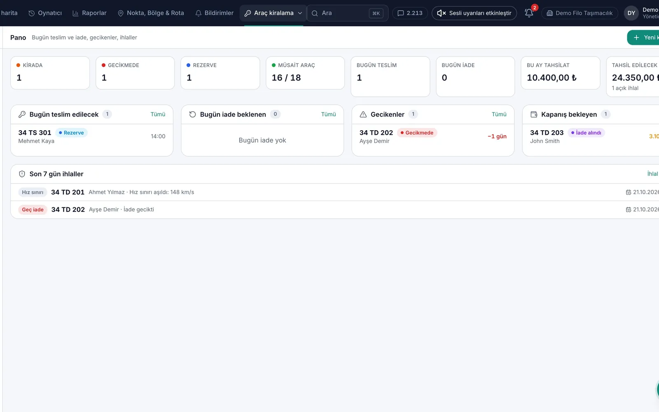Click Tümü in Bugün teslim edilecek card

158,115
